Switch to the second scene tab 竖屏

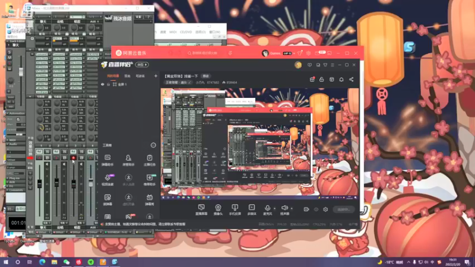(x=128, y=76)
